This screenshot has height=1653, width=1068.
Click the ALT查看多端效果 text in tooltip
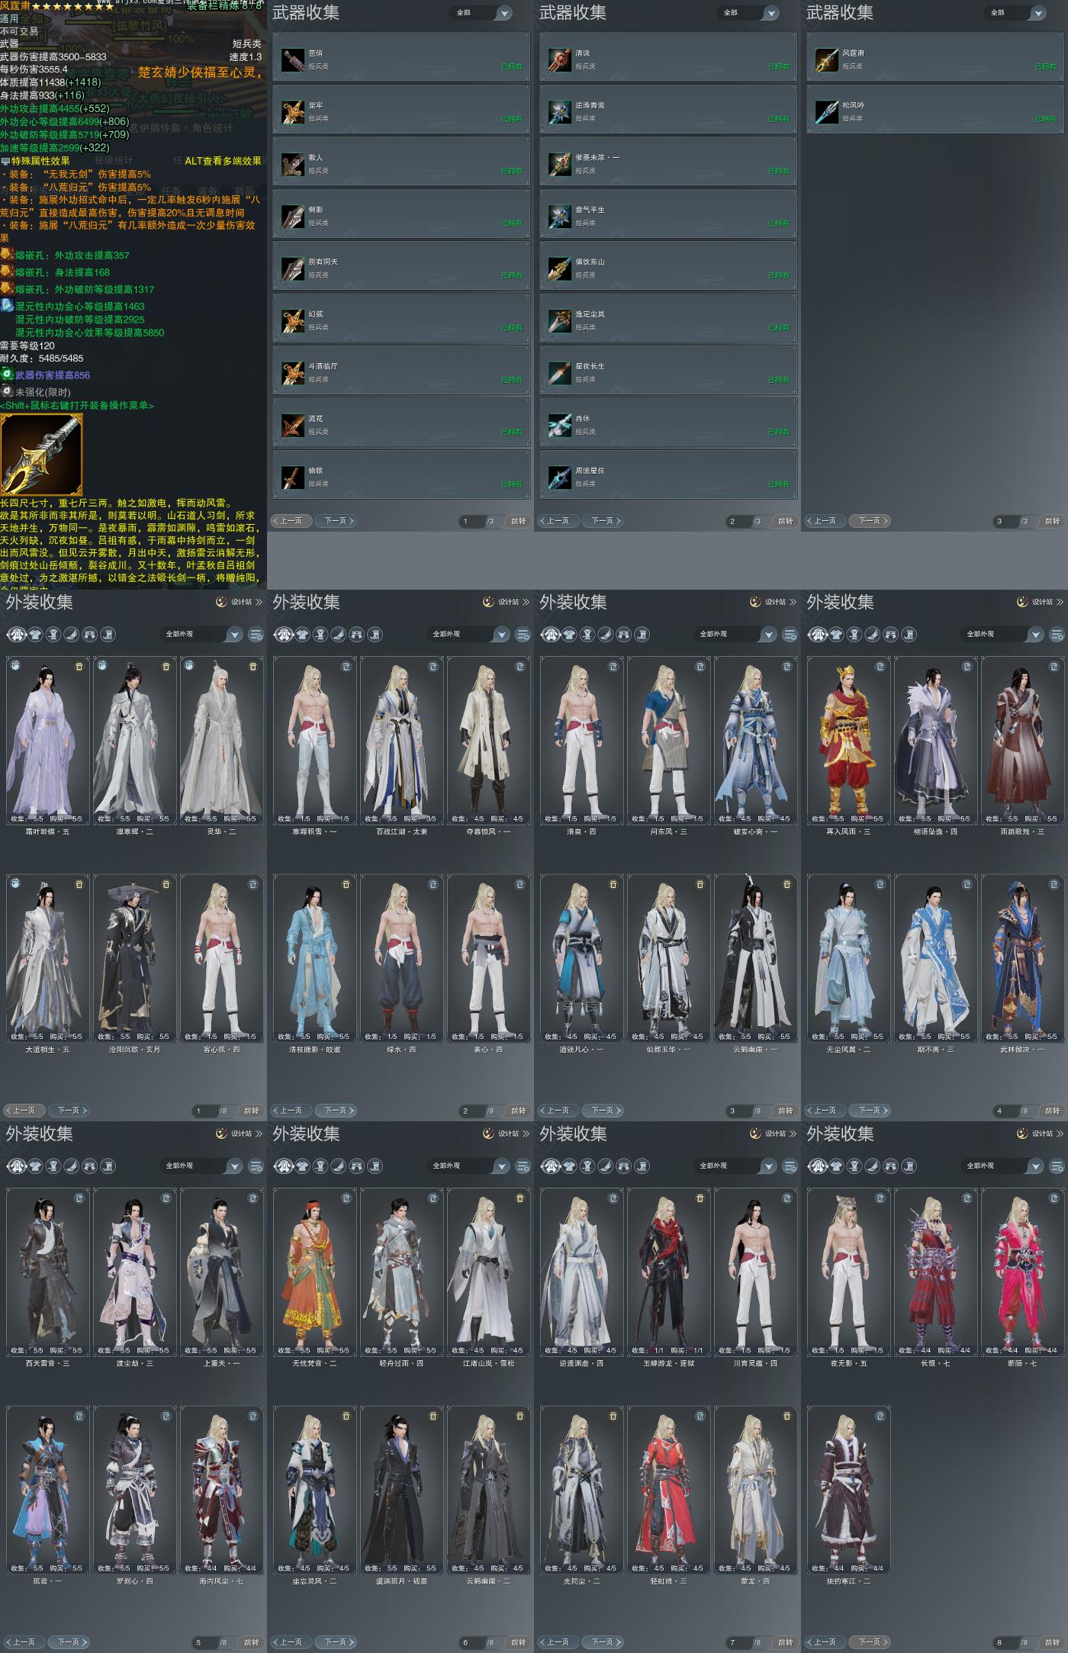coord(223,161)
